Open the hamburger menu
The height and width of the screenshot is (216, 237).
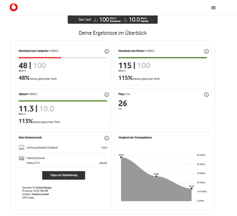click(213, 8)
